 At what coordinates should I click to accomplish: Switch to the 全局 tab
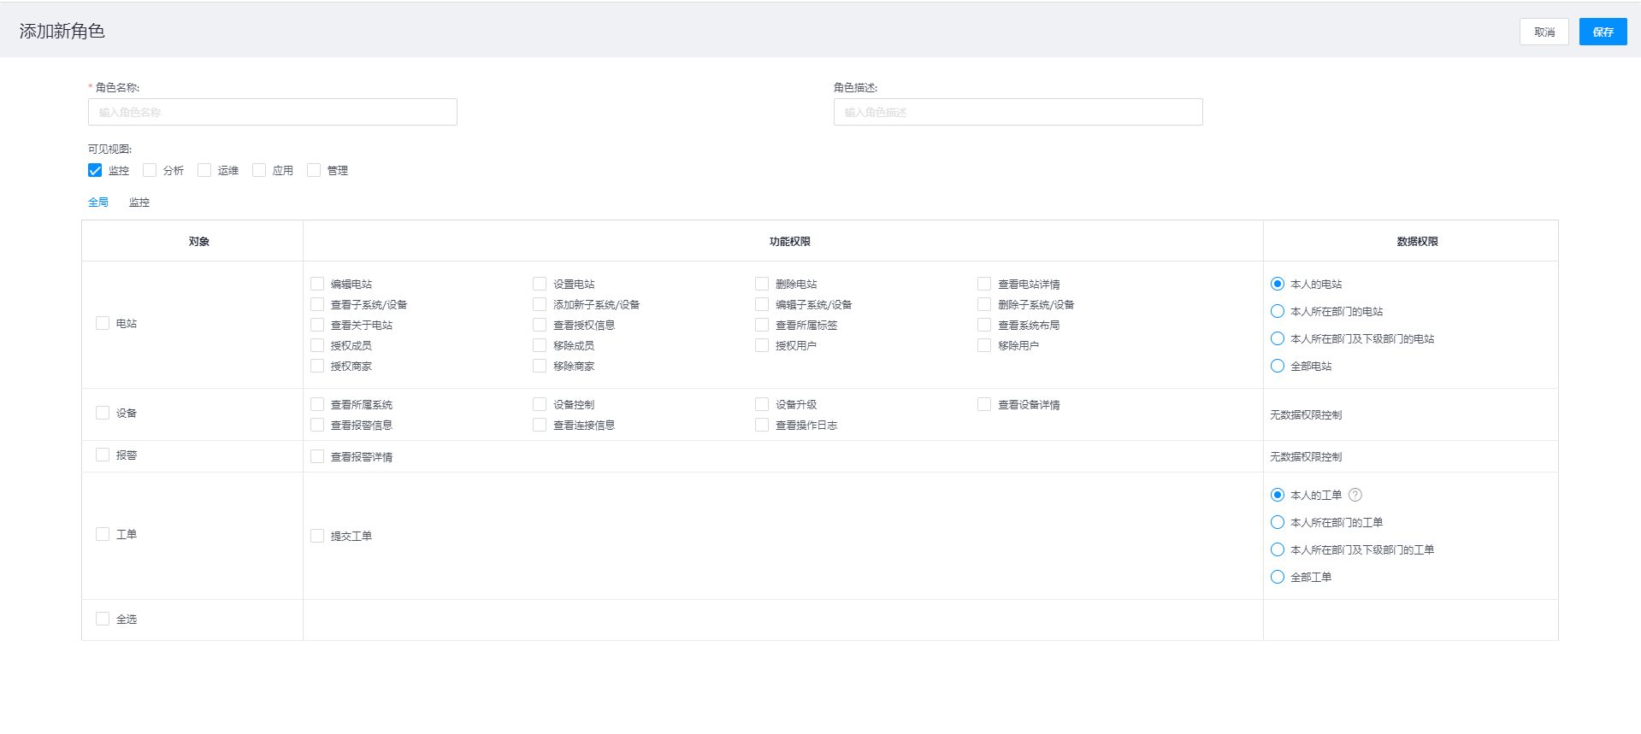pos(98,203)
